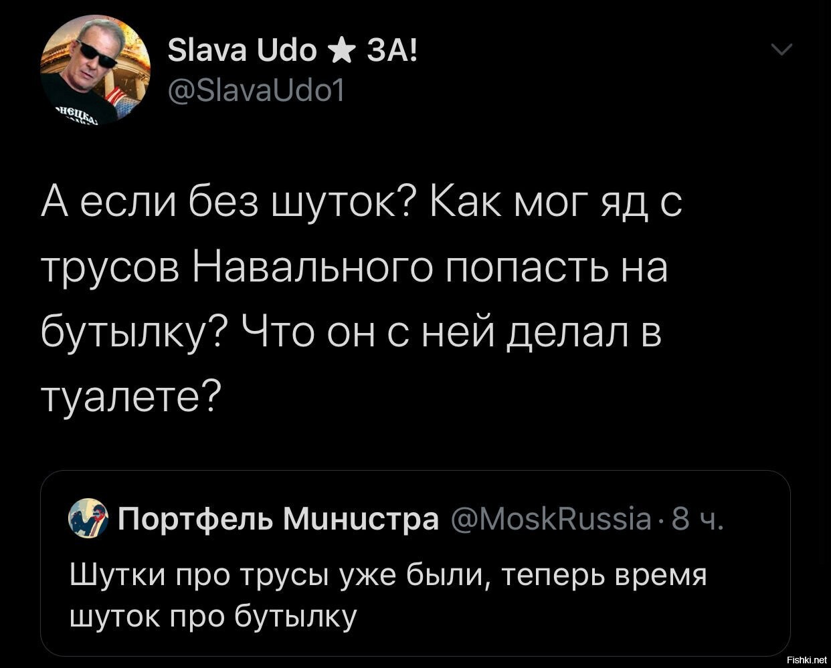The height and width of the screenshot is (668, 831).
Task: Expand the tweet options chevron
Action: coord(781,50)
